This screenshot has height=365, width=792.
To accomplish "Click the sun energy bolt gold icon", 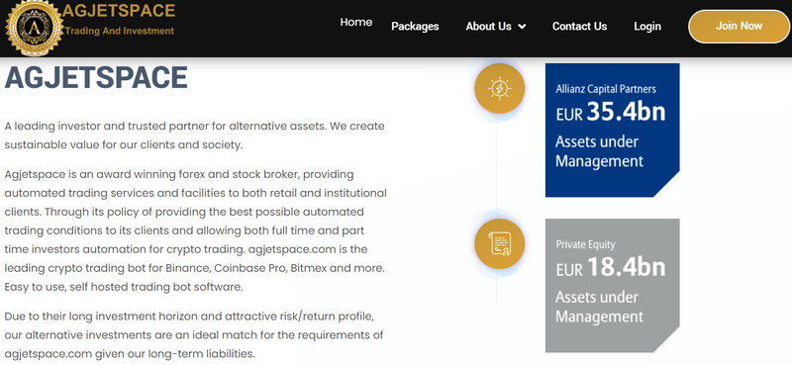I will click(x=499, y=88).
